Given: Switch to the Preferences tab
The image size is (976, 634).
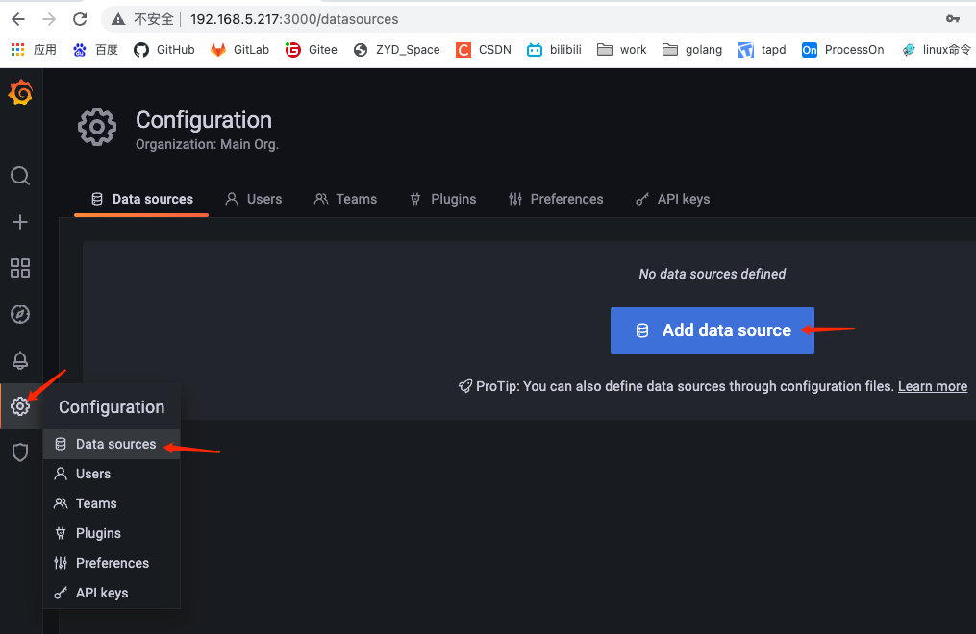Looking at the screenshot, I should pyautogui.click(x=555, y=199).
